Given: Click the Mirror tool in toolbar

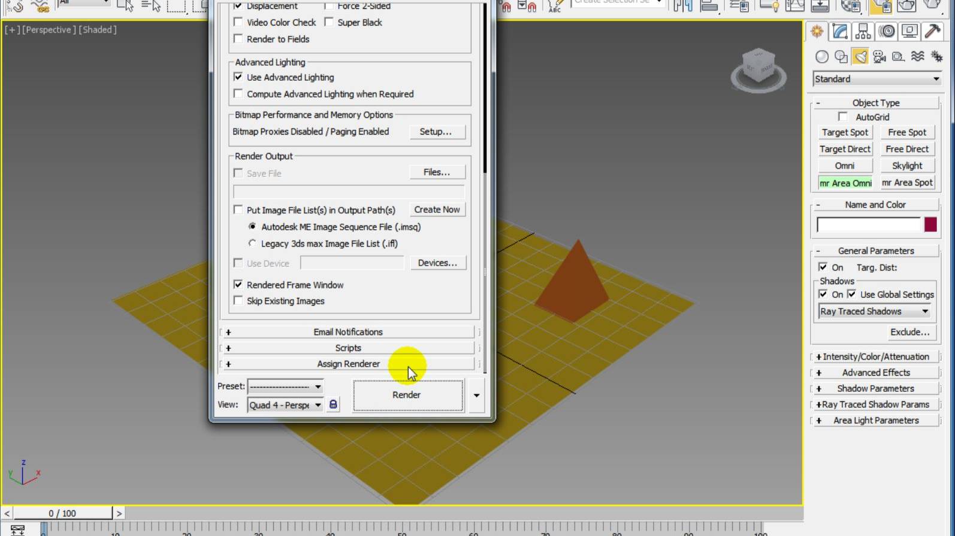Looking at the screenshot, I should point(683,6).
